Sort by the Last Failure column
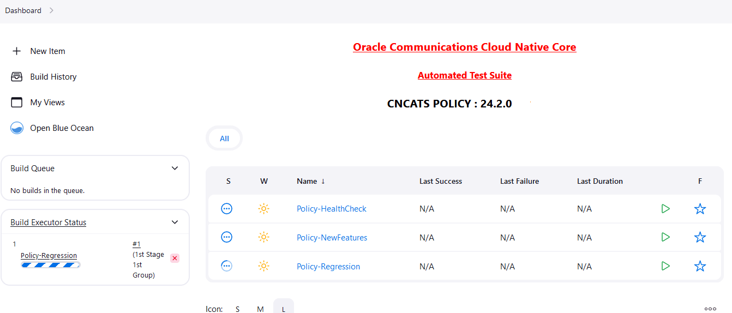732x313 pixels. click(x=519, y=181)
